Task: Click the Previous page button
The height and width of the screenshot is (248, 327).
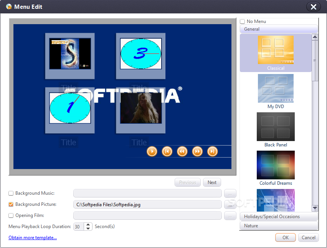Action: tap(187, 182)
